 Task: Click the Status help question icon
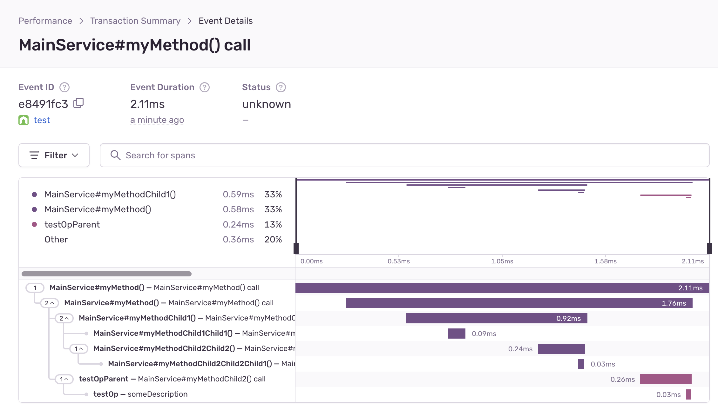pos(281,87)
